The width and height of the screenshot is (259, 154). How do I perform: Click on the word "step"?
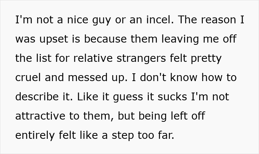tap(123, 136)
